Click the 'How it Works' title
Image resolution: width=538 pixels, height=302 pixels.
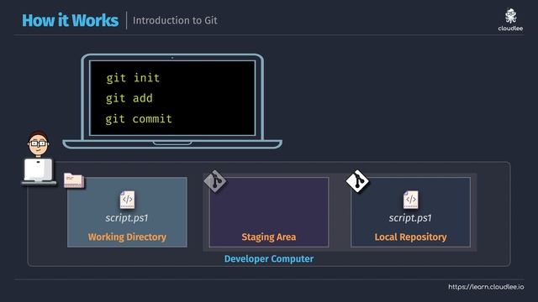[x=71, y=20]
